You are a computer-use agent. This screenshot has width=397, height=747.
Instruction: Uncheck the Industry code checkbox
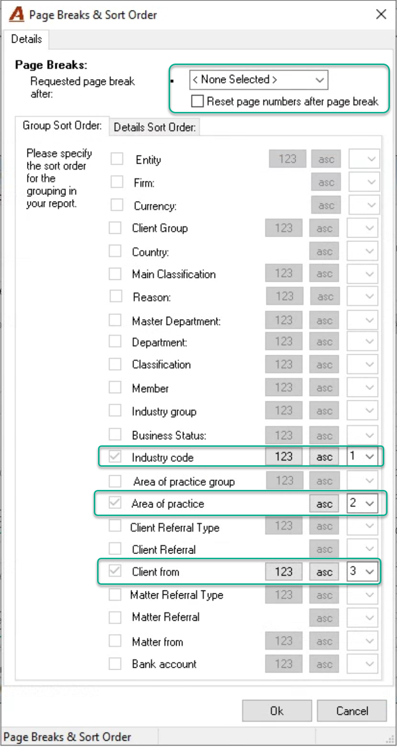[115, 457]
